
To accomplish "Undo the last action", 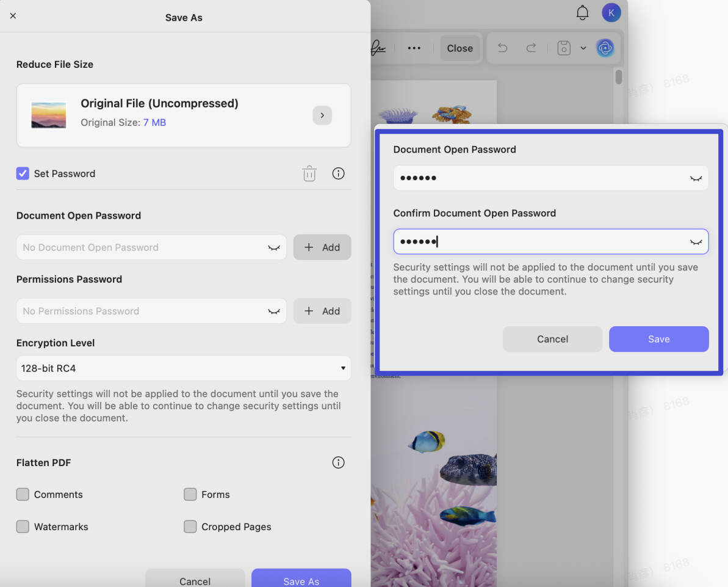I will pos(502,48).
